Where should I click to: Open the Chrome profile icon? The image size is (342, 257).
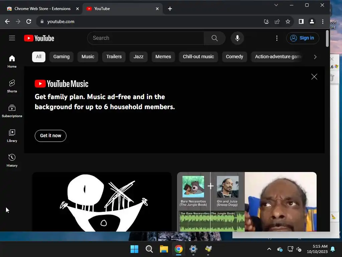click(312, 21)
